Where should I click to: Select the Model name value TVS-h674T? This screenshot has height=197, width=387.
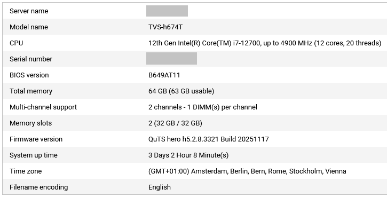coord(165,27)
